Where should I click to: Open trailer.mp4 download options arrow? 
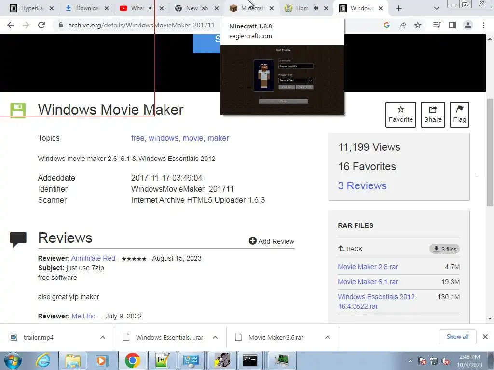103,337
